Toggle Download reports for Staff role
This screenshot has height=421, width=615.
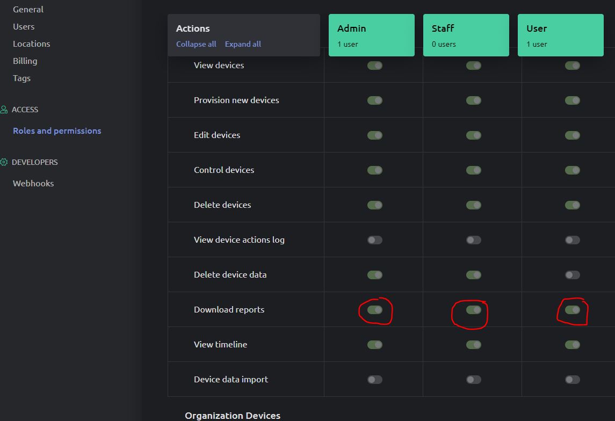point(473,310)
